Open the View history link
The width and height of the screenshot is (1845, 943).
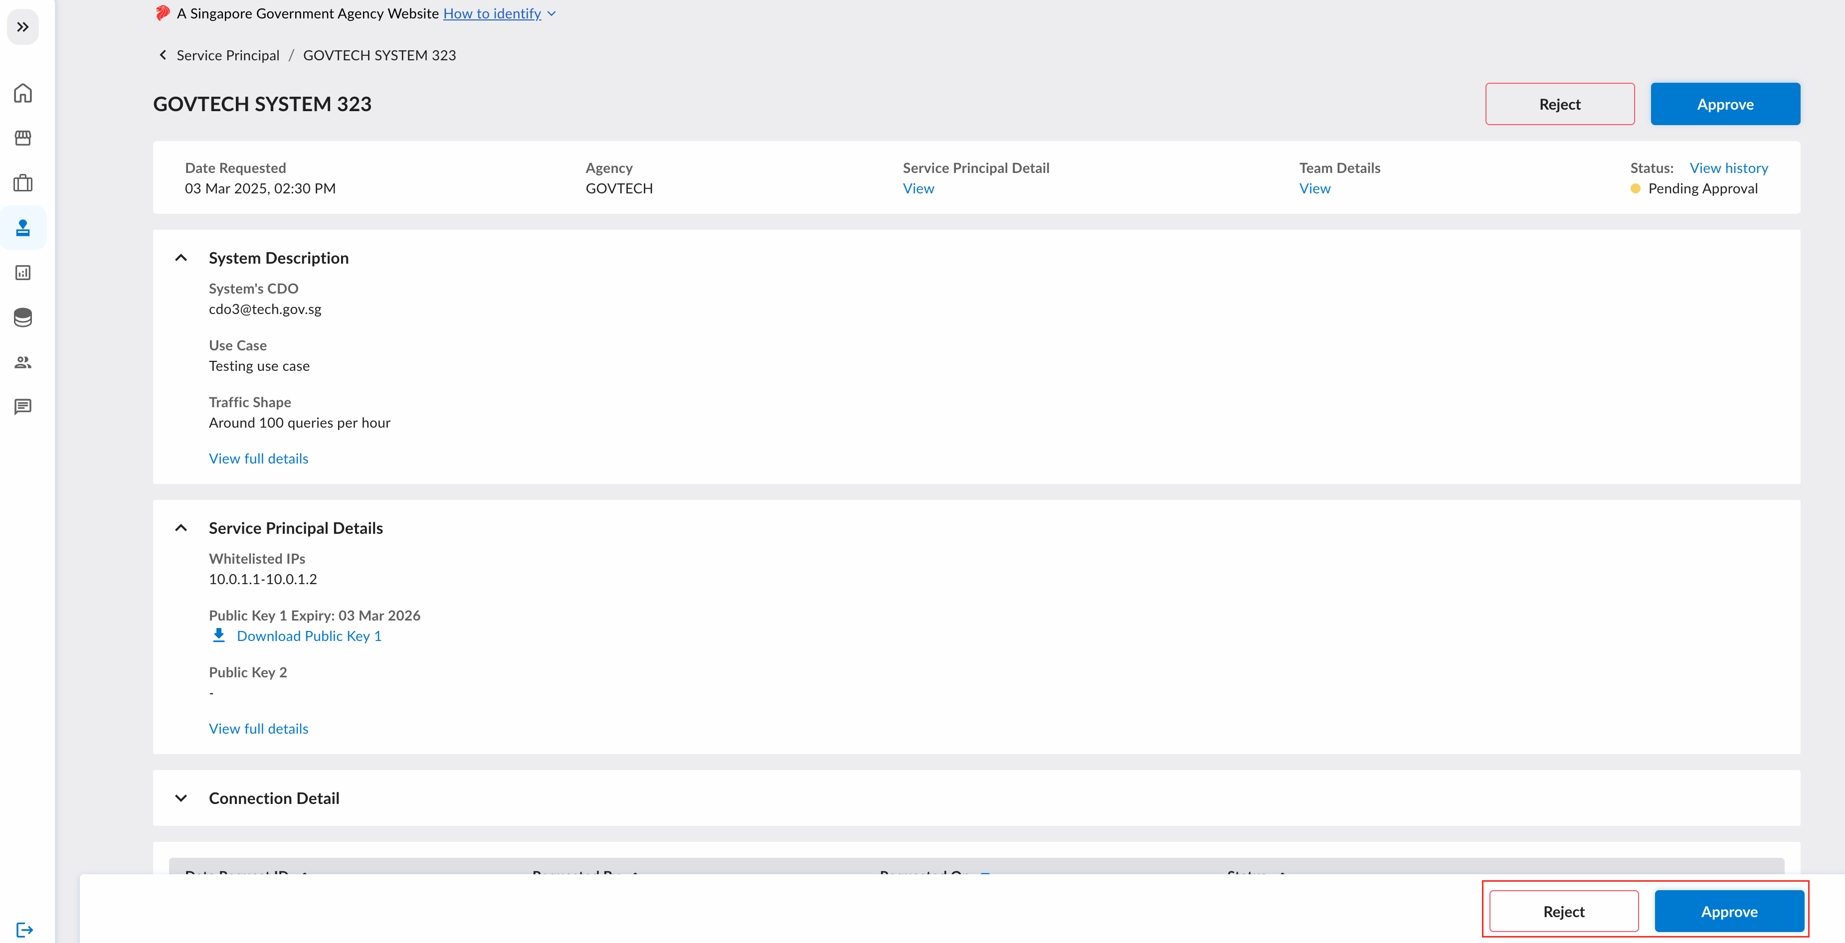1728,167
